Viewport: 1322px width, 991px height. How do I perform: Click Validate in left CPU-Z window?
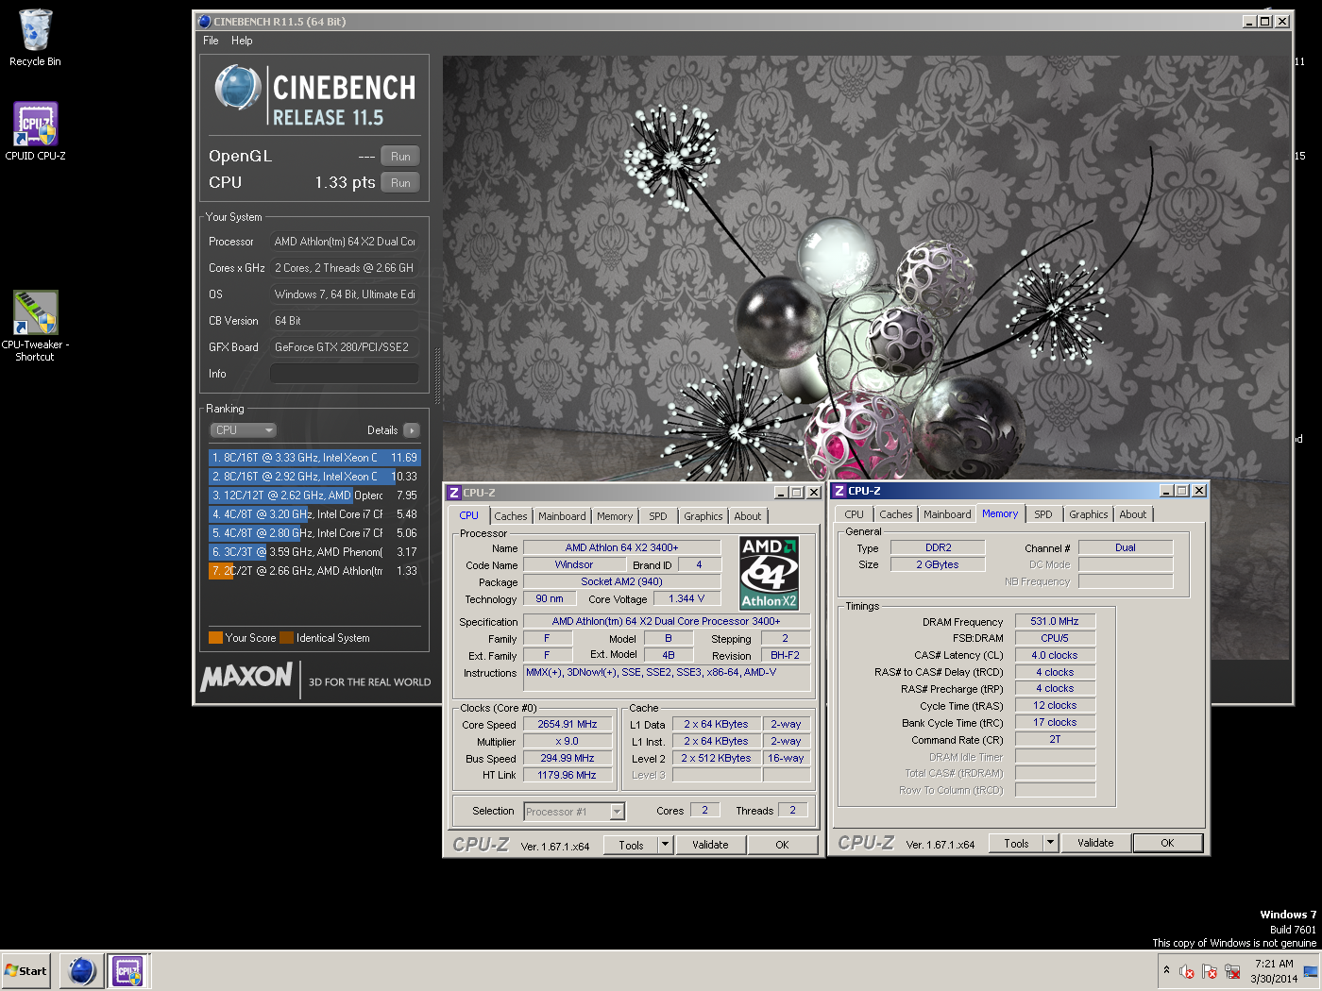(x=710, y=846)
